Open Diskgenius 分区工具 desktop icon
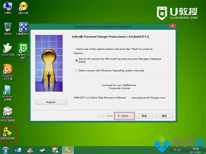206x154 pixels. click(x=8, y=72)
